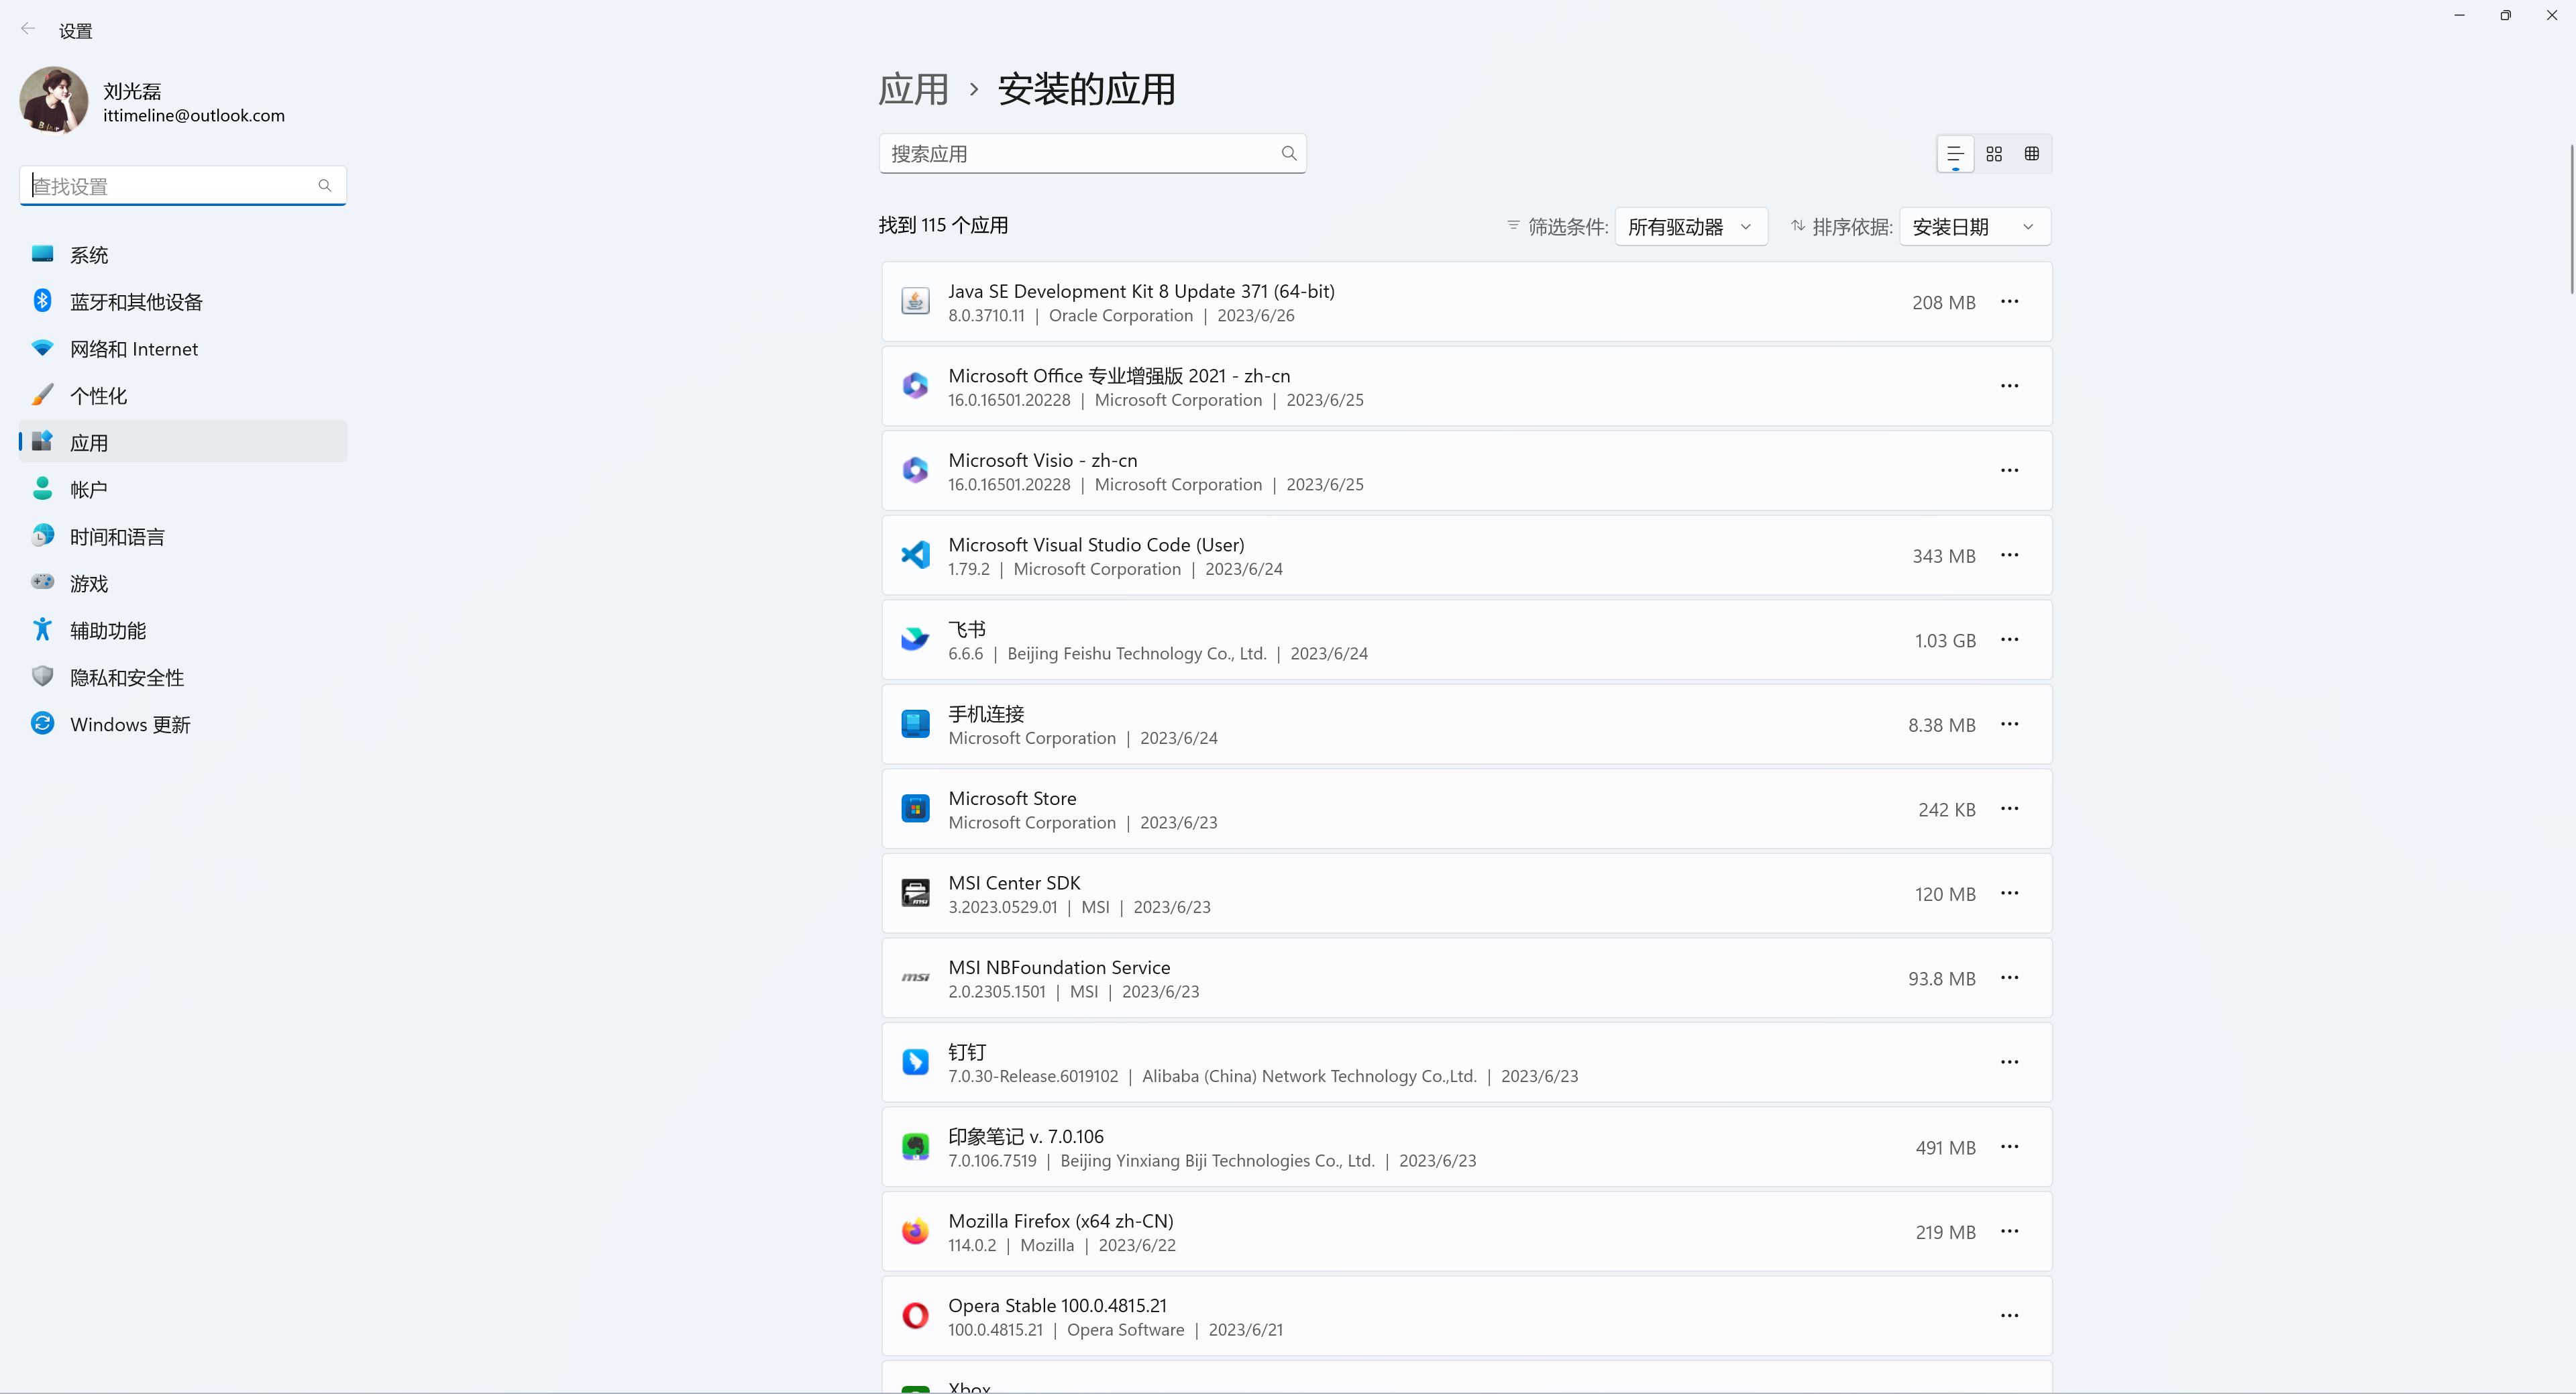Viewport: 2576px width, 1394px height.
Task: Open more options for Visual Studio Code
Action: pyautogui.click(x=2010, y=555)
